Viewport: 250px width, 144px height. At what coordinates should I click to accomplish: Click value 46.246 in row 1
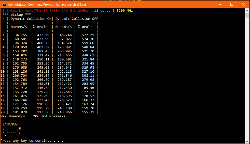pyautogui.click(x=65, y=35)
